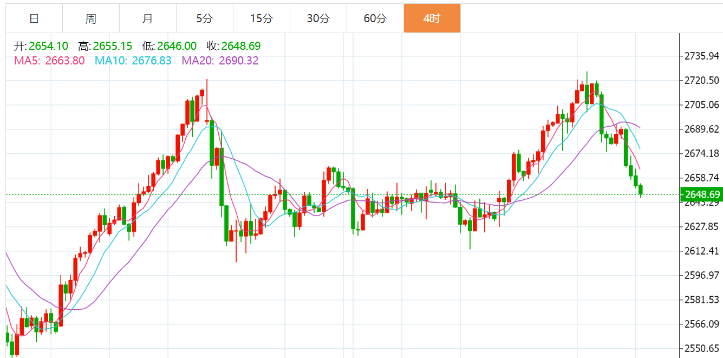Open the 60分 interval tab
Image resolution: width=723 pixels, height=358 pixels.
click(x=375, y=18)
